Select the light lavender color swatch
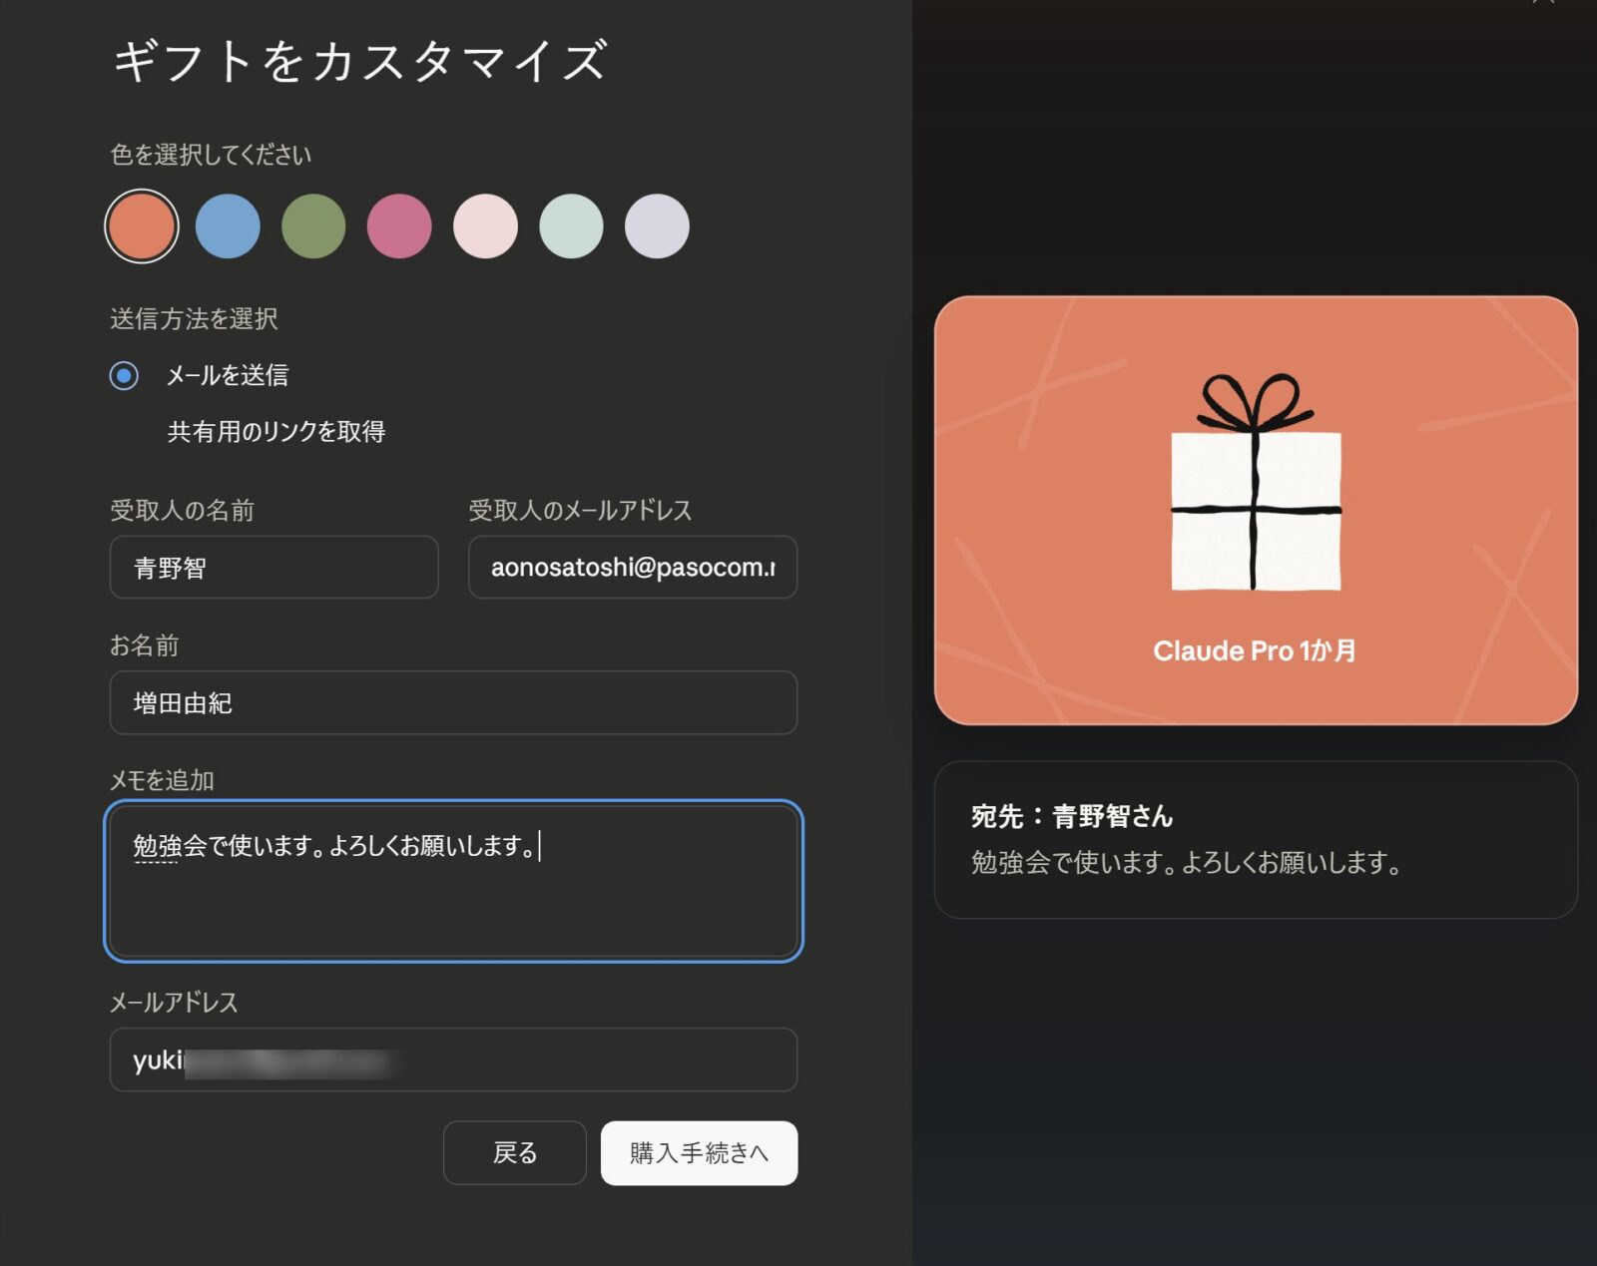The image size is (1597, 1266). click(657, 226)
